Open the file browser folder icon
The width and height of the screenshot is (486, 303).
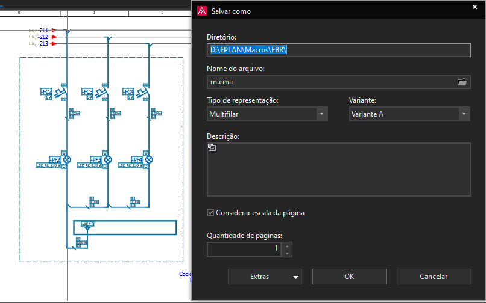tap(462, 82)
